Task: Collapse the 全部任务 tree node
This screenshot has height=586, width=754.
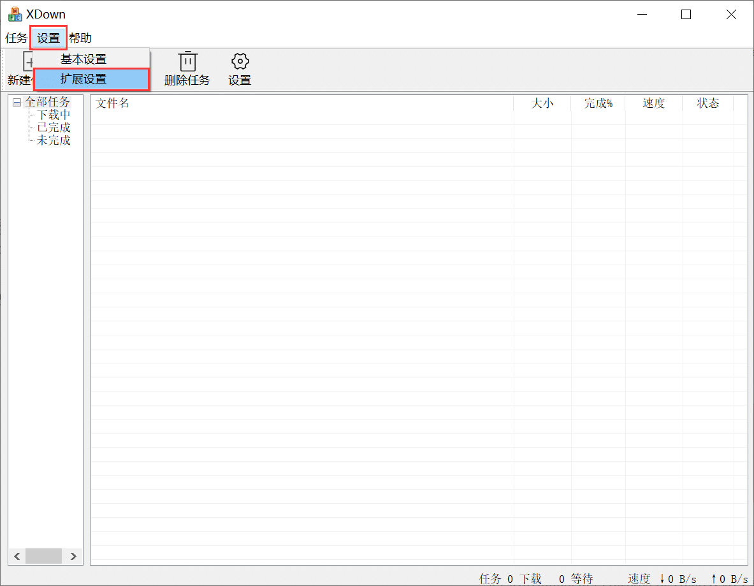Action: click(16, 101)
